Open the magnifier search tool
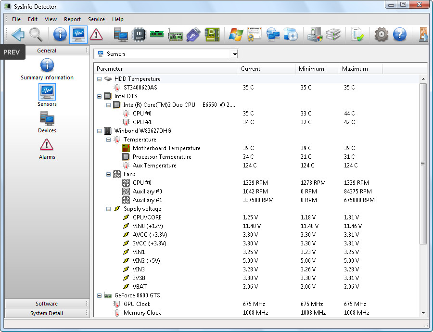Screen dimensions: 433x332 coord(36,35)
